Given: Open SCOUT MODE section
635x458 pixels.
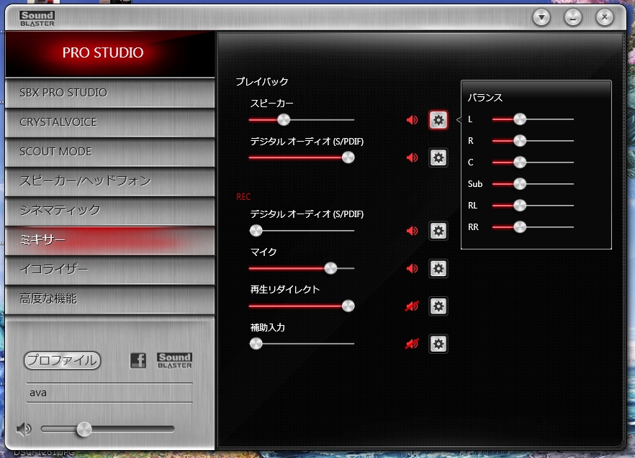Looking at the screenshot, I should tap(109, 152).
